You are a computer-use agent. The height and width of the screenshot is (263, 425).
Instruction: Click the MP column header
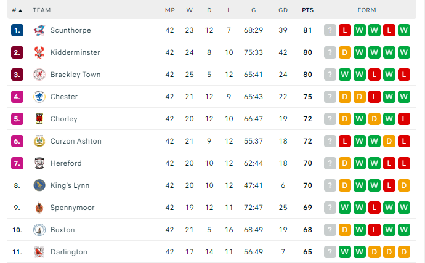(169, 10)
